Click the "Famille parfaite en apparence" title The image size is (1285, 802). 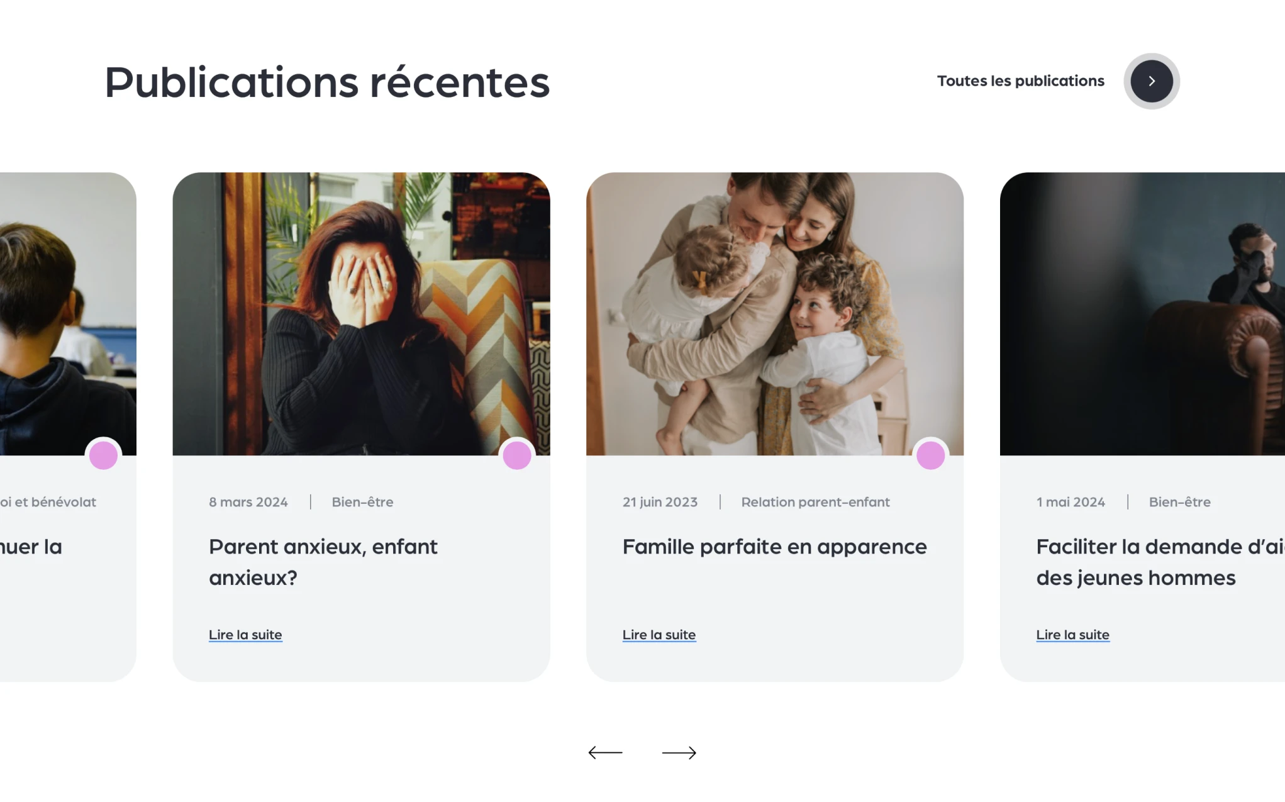tap(774, 547)
